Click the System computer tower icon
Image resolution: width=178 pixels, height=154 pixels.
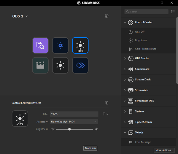pos(131,111)
